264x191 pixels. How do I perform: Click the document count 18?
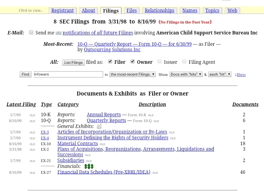coord(243,144)
